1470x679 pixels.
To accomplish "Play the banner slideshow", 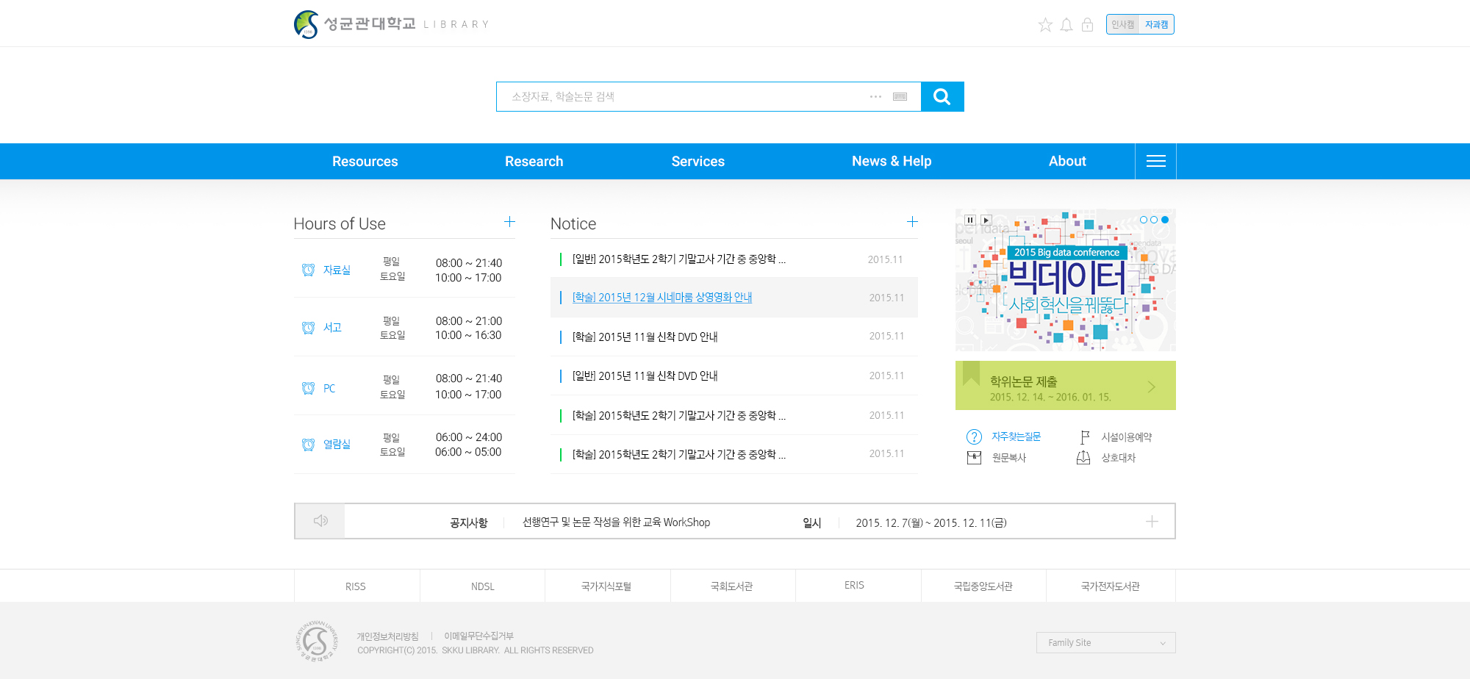I will pyautogui.click(x=986, y=220).
